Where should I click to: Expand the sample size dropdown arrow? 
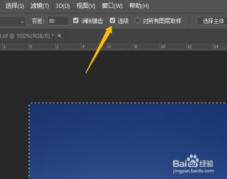pyautogui.click(x=22, y=22)
